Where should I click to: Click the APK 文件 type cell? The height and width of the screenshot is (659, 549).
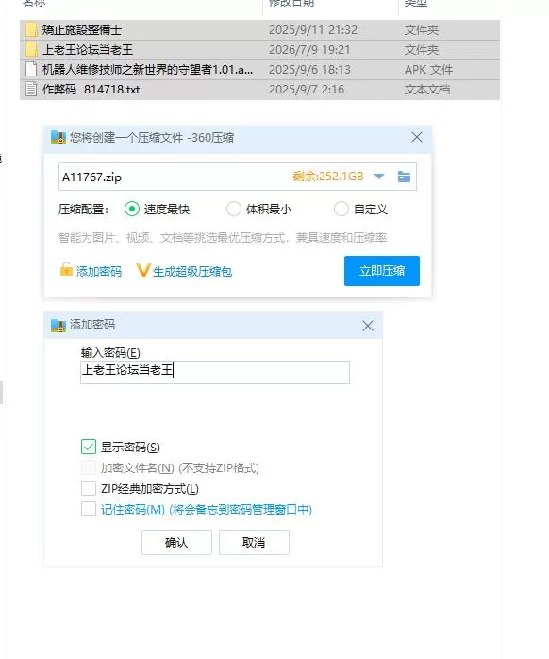[x=428, y=69]
